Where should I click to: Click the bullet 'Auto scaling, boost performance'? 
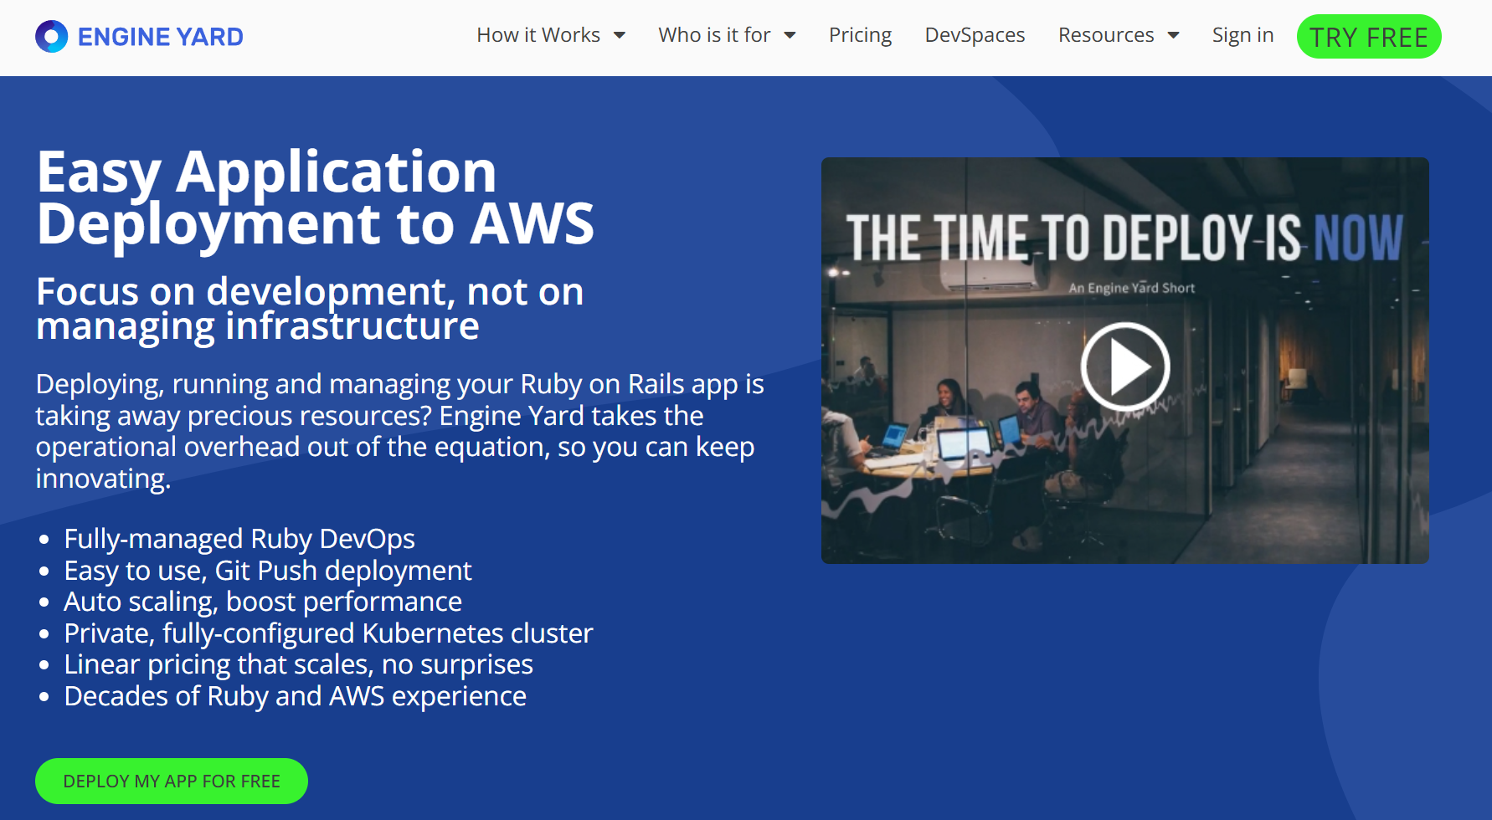coord(263,602)
